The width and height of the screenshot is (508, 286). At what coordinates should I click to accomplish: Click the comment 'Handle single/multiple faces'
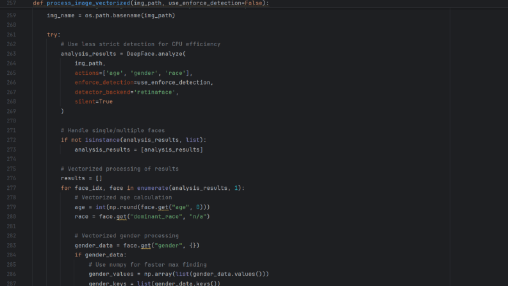[113, 130]
